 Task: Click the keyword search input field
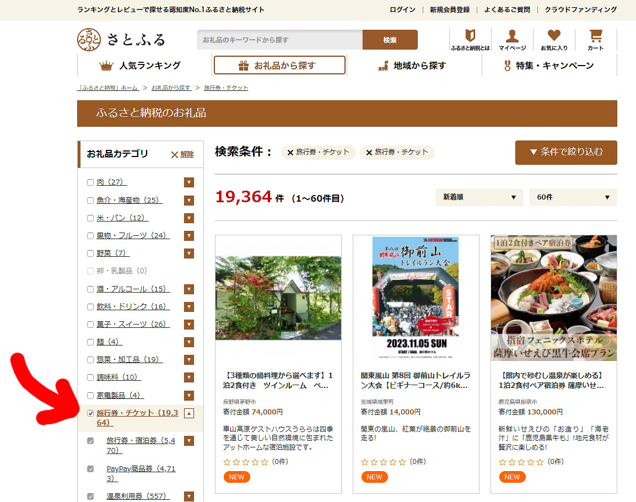[x=276, y=39]
